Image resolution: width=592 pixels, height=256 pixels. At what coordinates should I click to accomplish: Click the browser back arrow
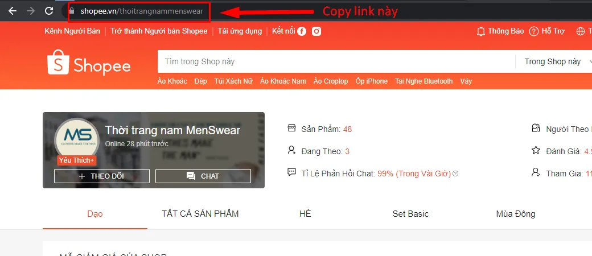pos(13,11)
